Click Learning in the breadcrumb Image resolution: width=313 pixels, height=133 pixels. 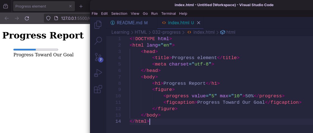tap(120, 32)
